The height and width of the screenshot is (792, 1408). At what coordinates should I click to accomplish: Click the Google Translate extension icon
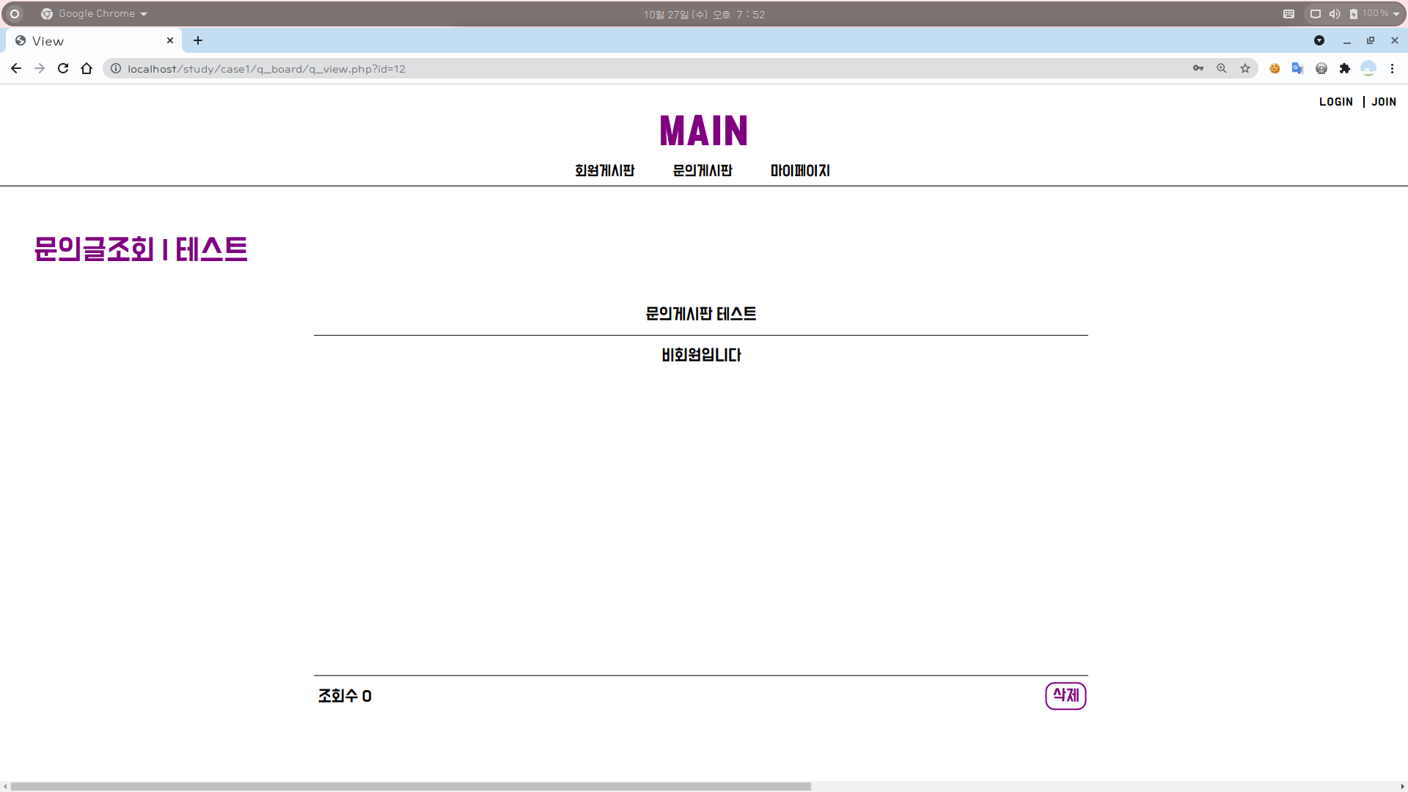tap(1298, 68)
